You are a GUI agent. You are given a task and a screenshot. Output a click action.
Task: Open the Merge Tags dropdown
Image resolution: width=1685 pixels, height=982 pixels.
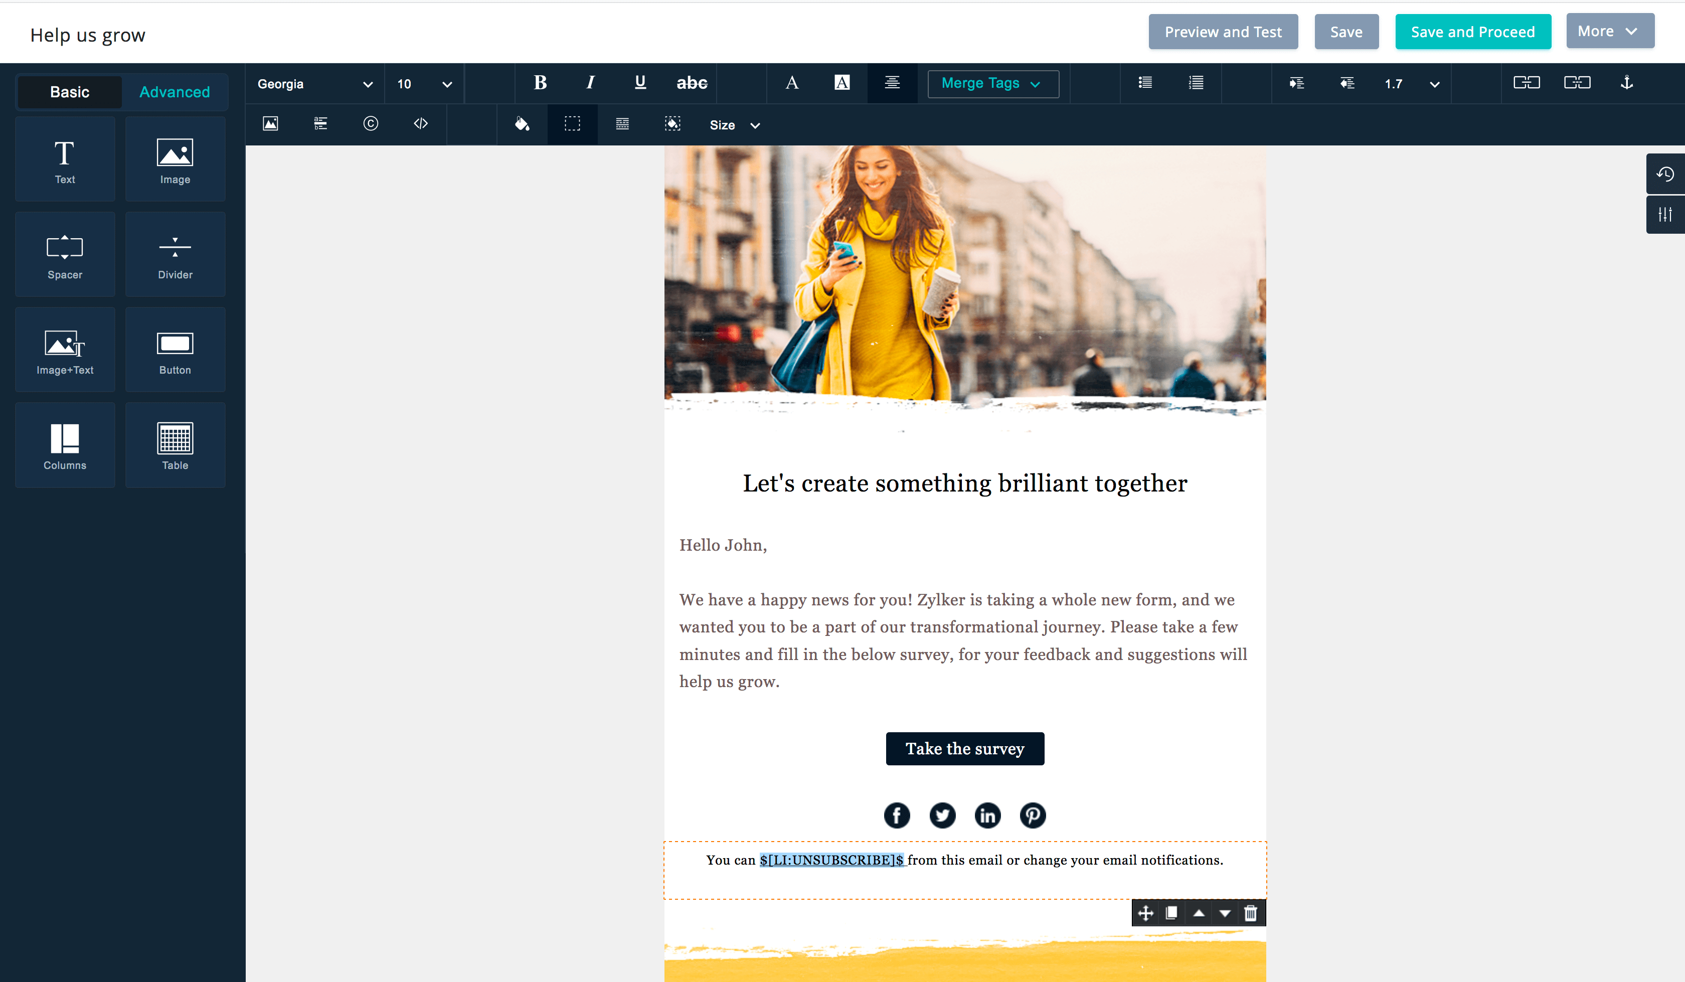pyautogui.click(x=993, y=84)
